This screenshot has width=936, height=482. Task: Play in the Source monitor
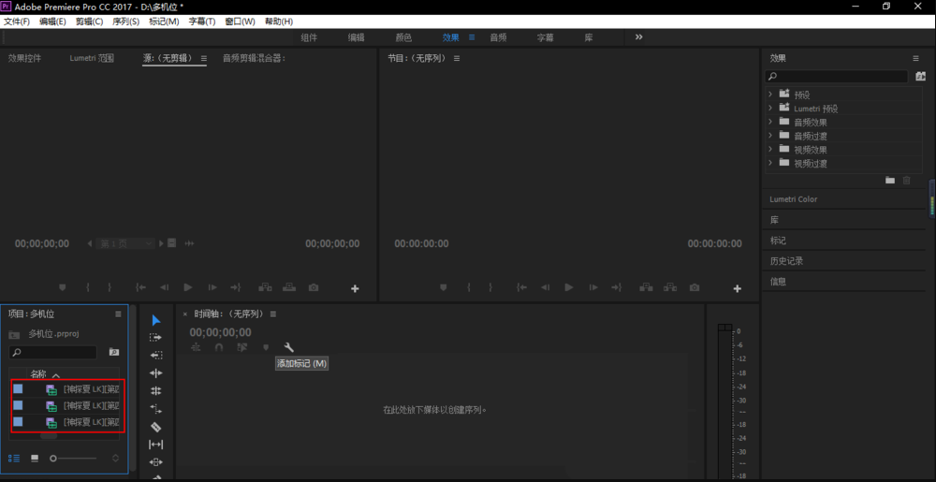pyautogui.click(x=188, y=287)
